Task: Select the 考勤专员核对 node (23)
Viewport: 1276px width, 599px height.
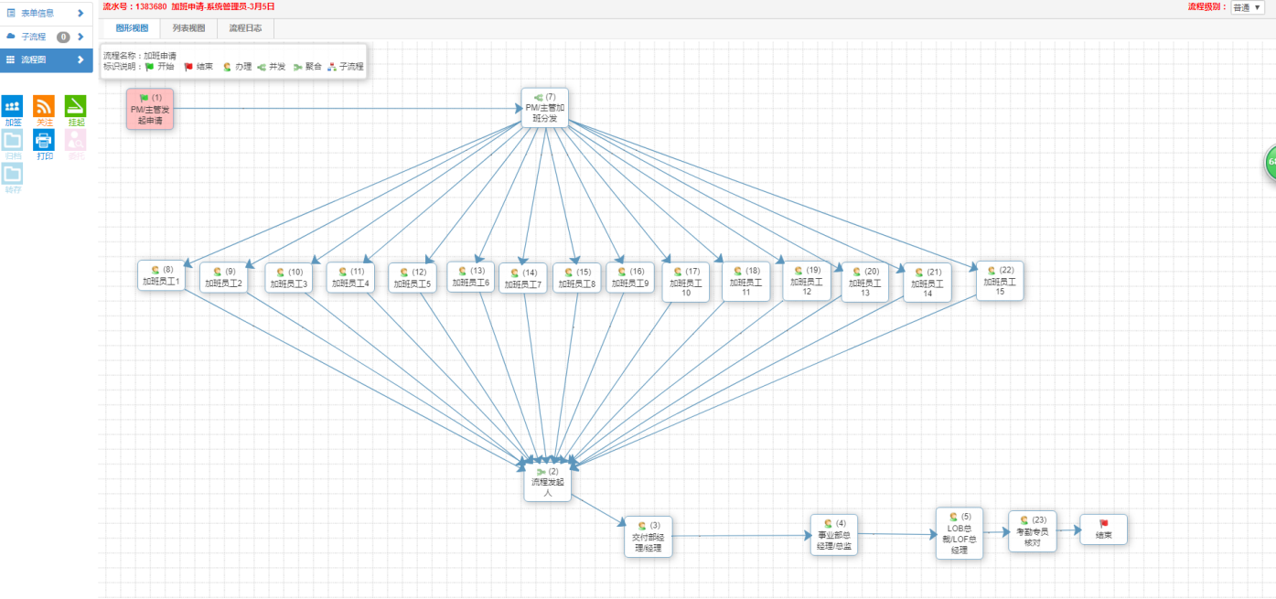Action: click(1032, 531)
